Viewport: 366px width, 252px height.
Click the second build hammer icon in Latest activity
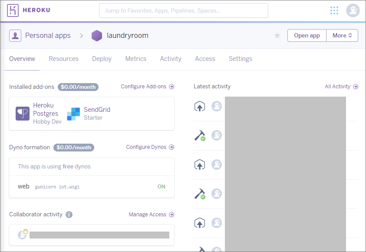200,194
